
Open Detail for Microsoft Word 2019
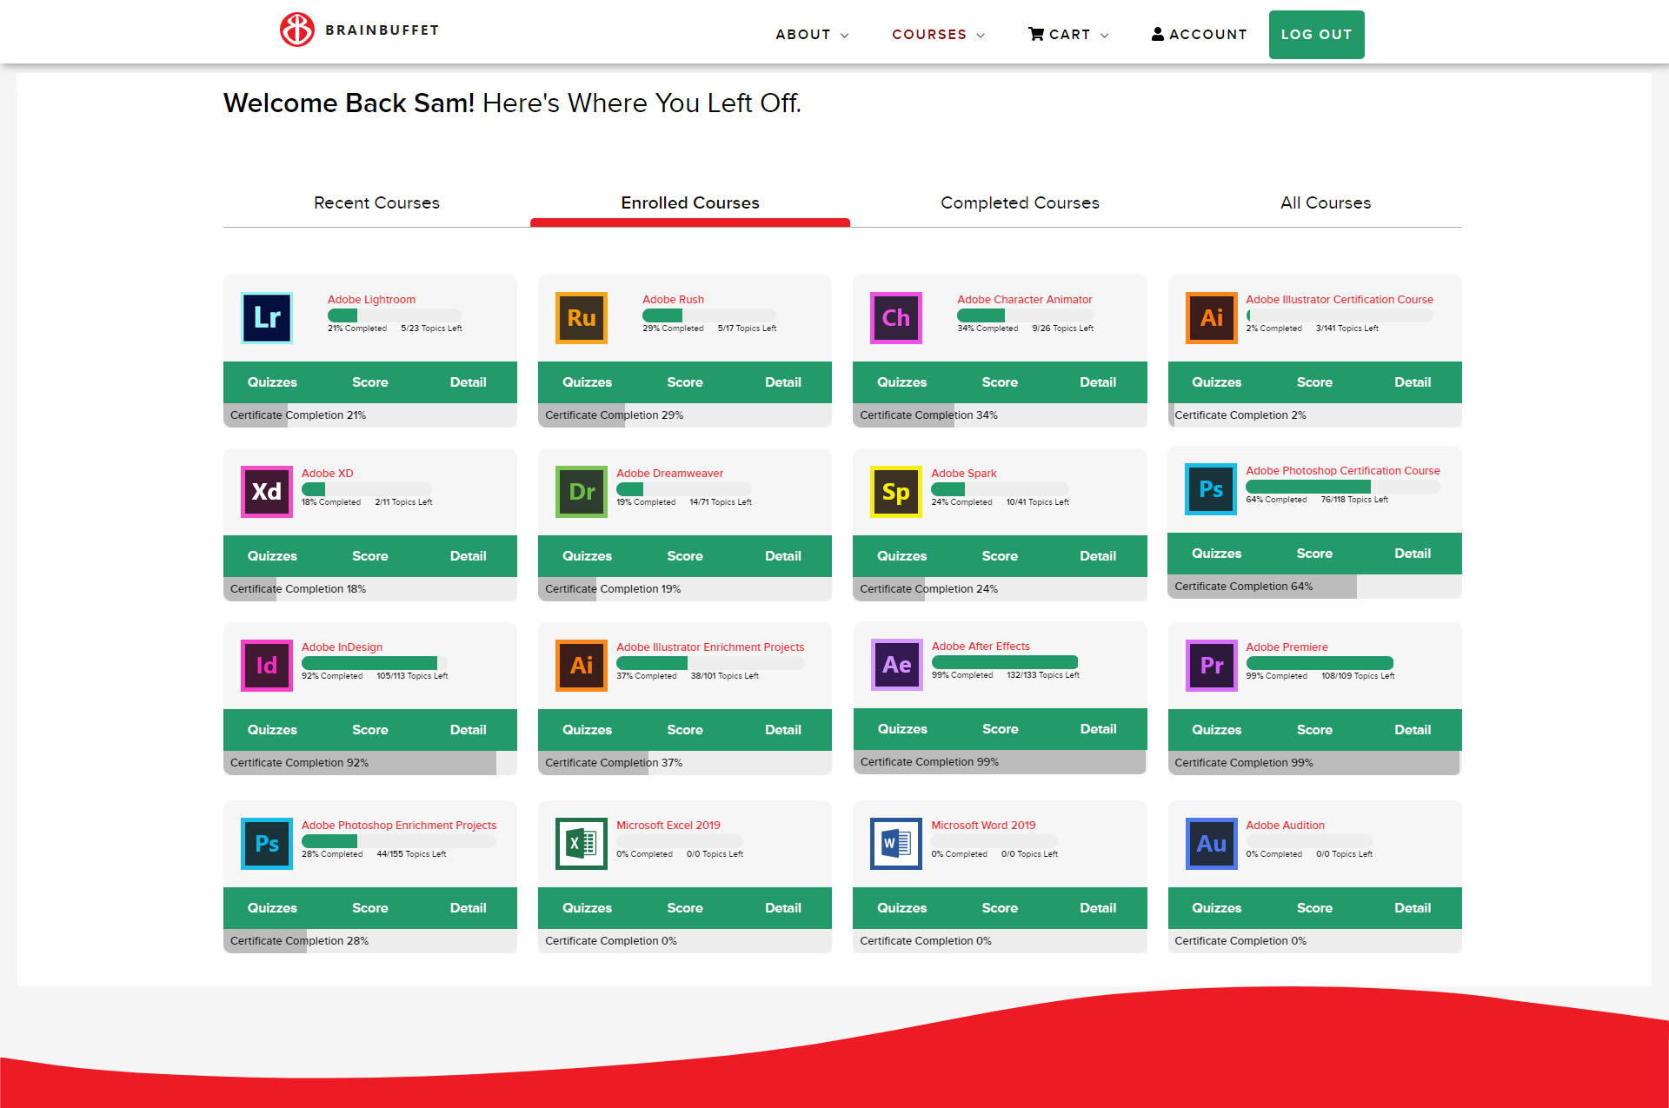[x=1098, y=908]
